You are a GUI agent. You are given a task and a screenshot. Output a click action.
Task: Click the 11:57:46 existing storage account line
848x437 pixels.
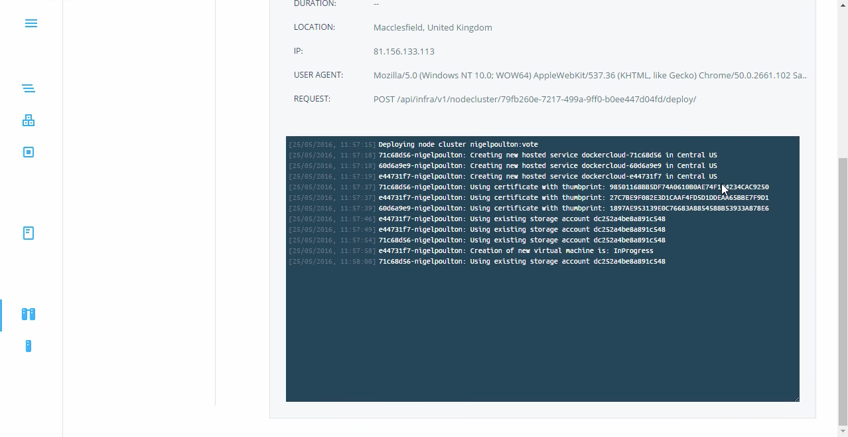(477, 218)
